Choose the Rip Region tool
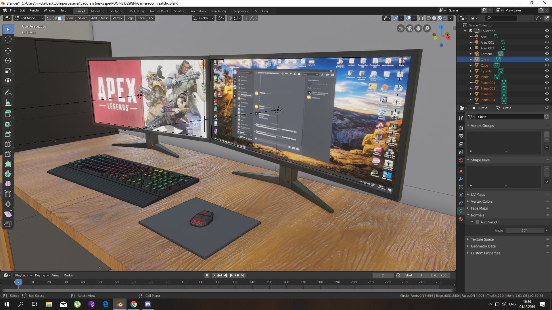Viewport: 552px width, 310px height. (8, 224)
